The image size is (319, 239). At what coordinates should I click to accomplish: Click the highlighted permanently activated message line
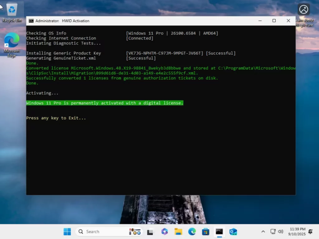(x=105, y=103)
